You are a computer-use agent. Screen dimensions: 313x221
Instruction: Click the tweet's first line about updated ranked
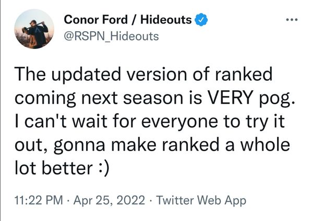[143, 74]
